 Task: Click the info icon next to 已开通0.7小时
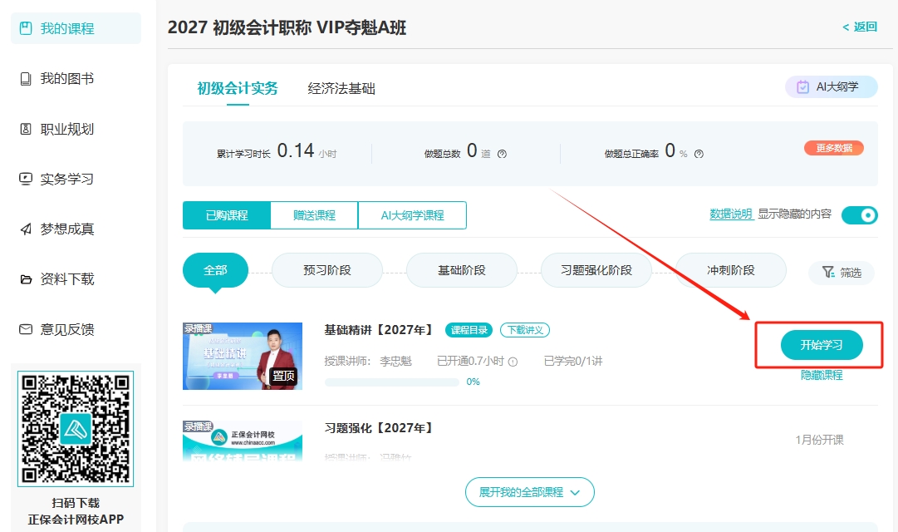click(x=513, y=362)
